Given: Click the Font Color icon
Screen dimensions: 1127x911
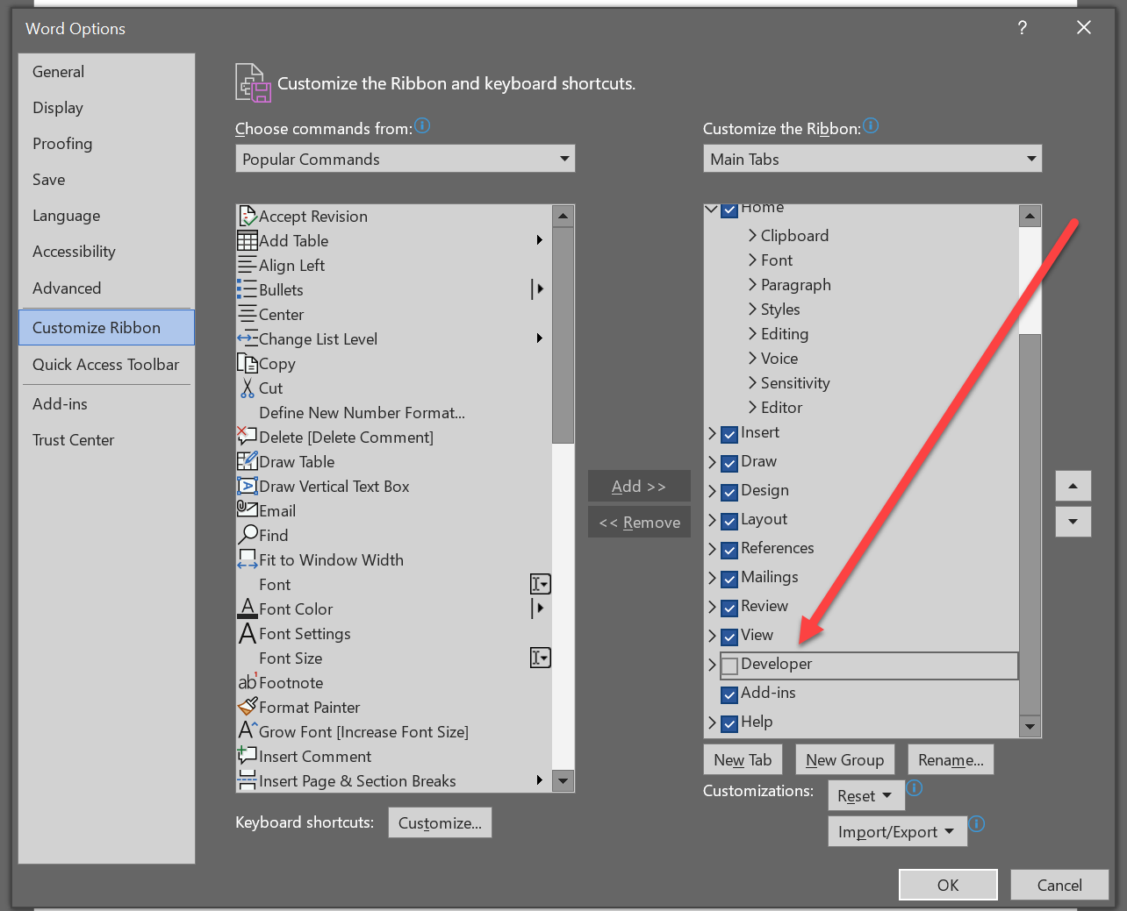Looking at the screenshot, I should point(246,609).
